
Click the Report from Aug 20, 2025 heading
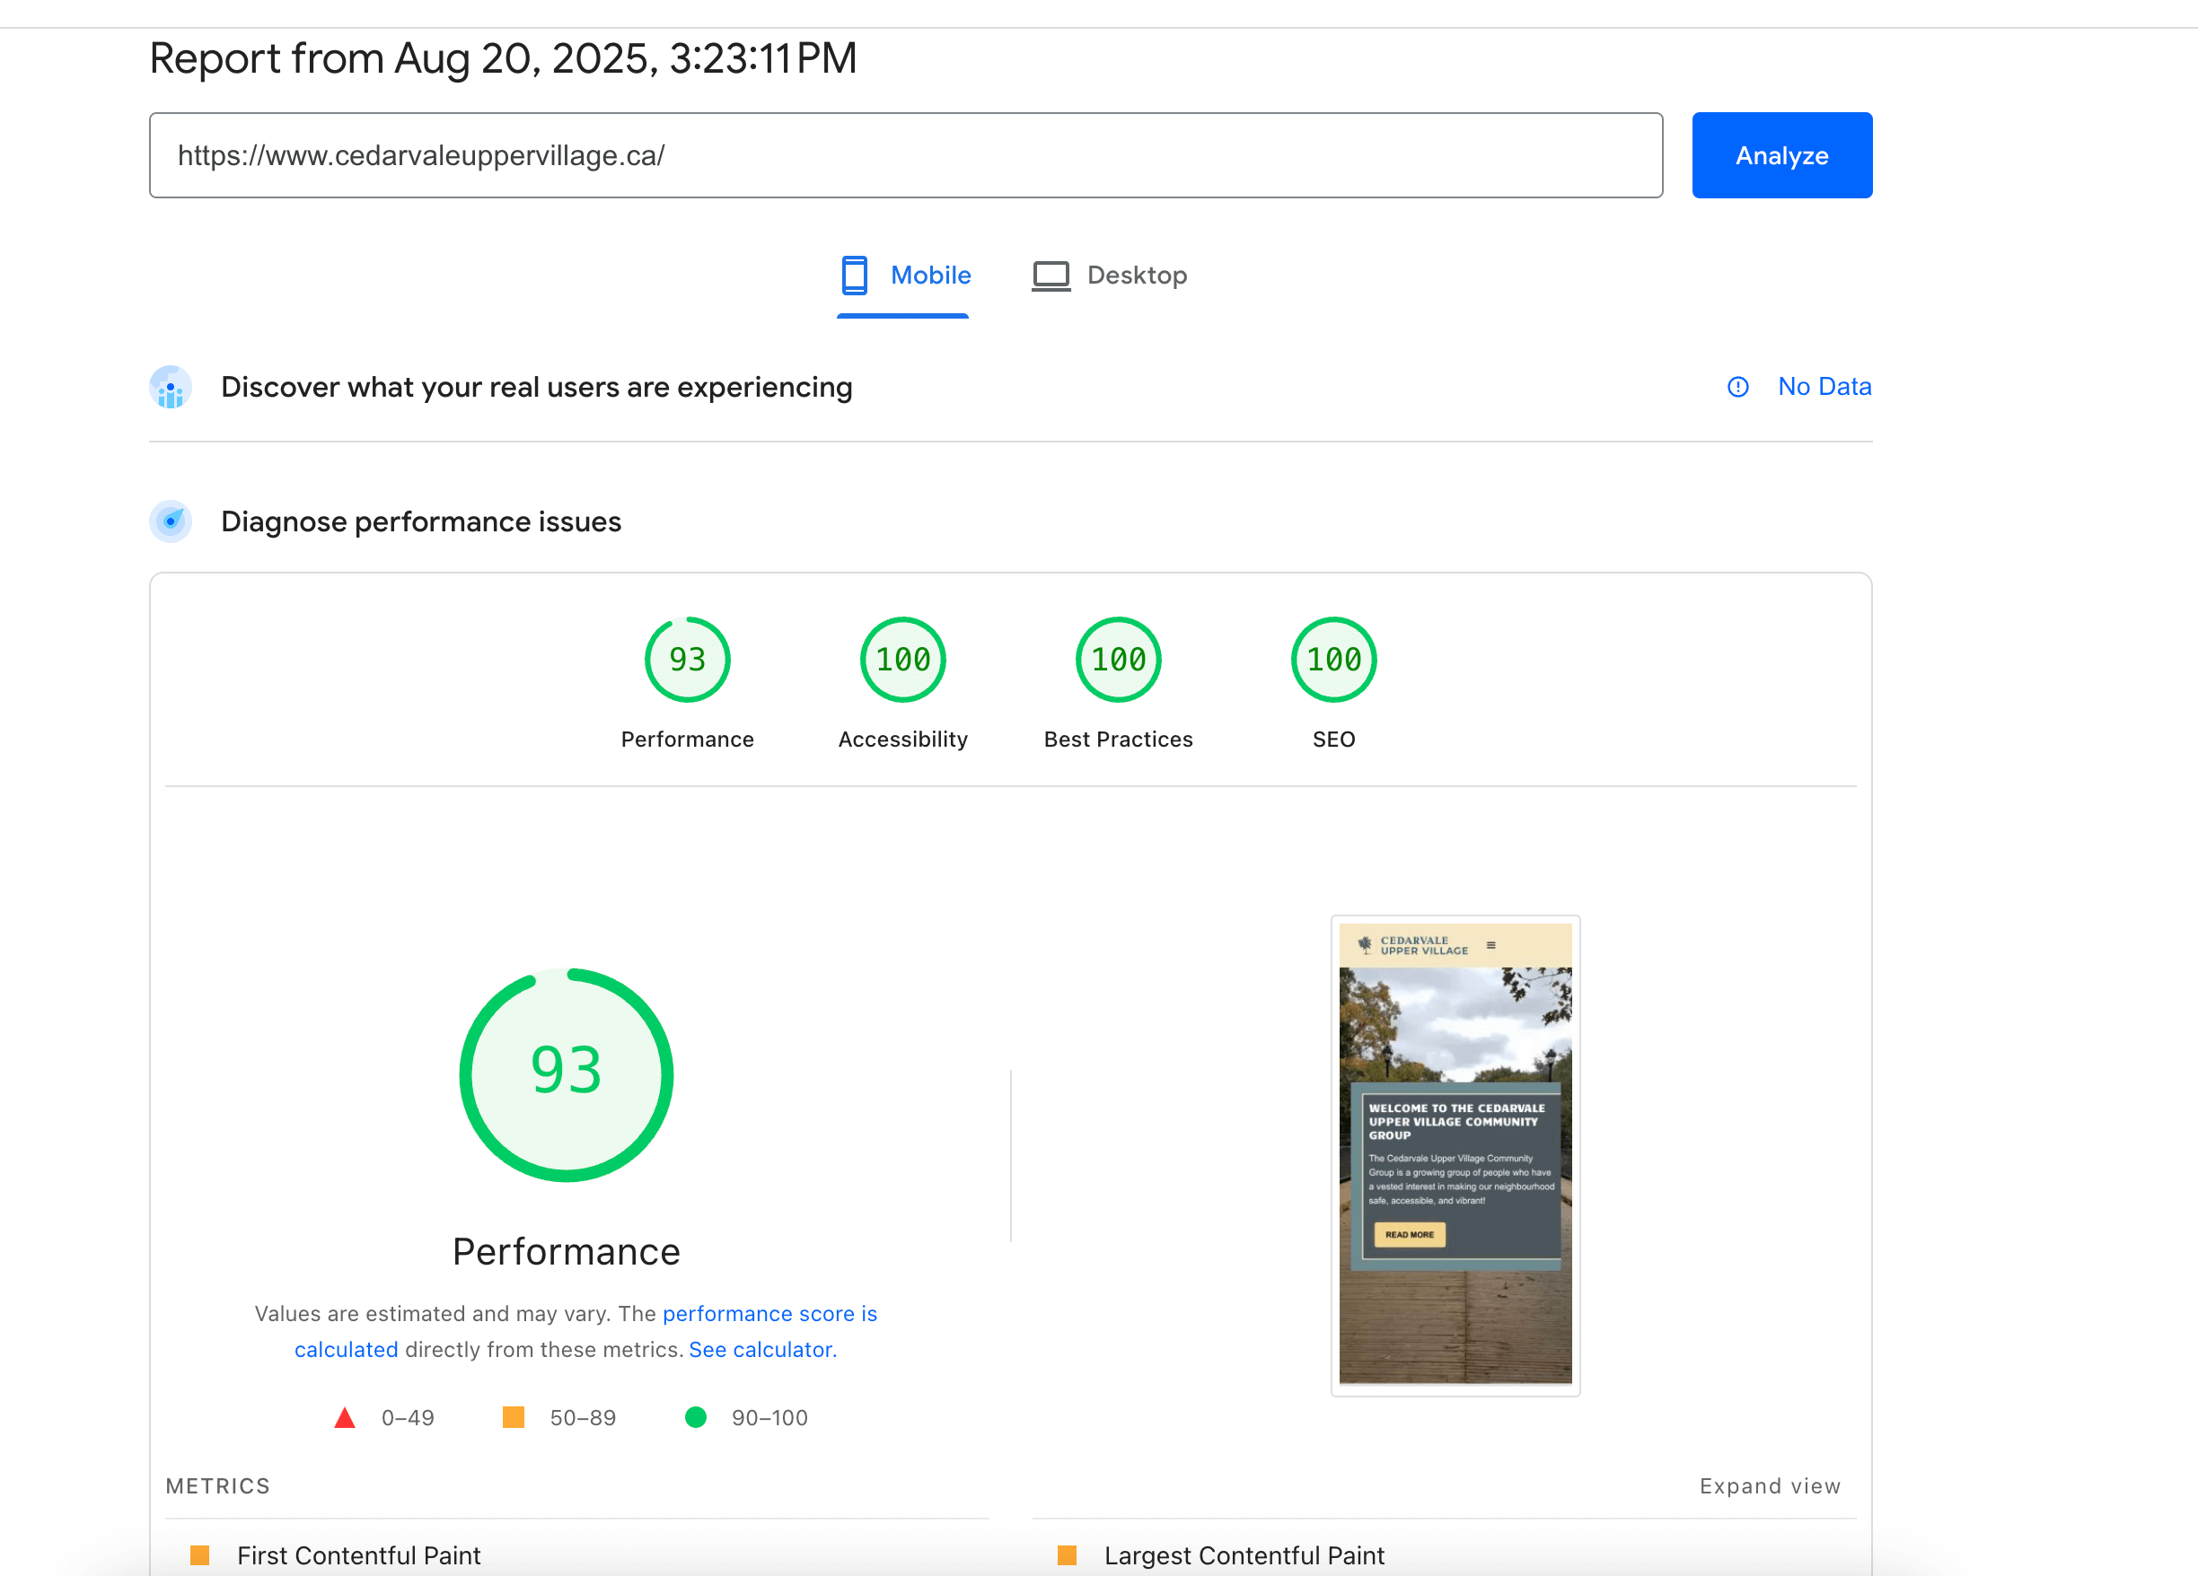(x=503, y=58)
